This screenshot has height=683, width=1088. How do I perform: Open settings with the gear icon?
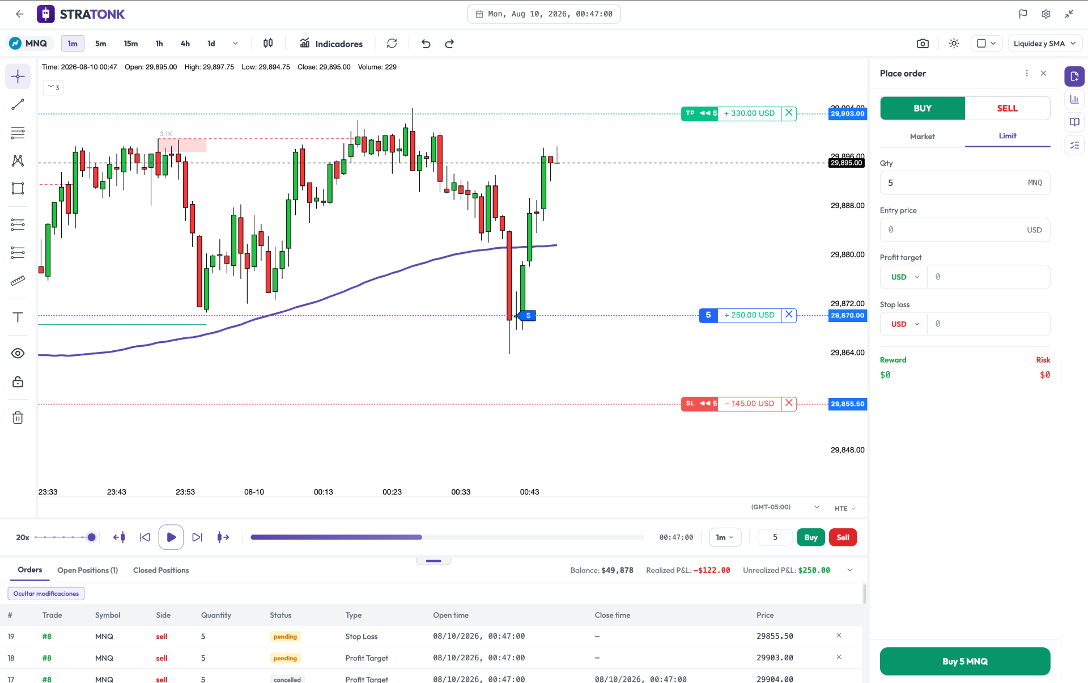(x=1046, y=14)
